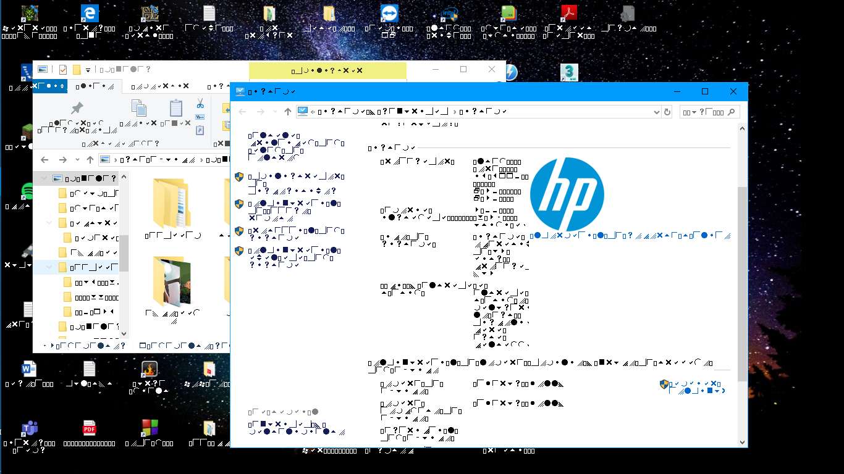
Task: Collapse the Pictures root node in Explorer tree
Action: point(44,178)
